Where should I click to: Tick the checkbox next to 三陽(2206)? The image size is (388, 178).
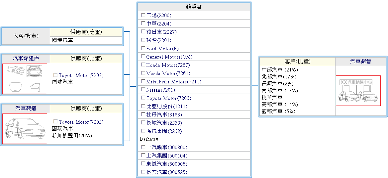tap(143, 15)
